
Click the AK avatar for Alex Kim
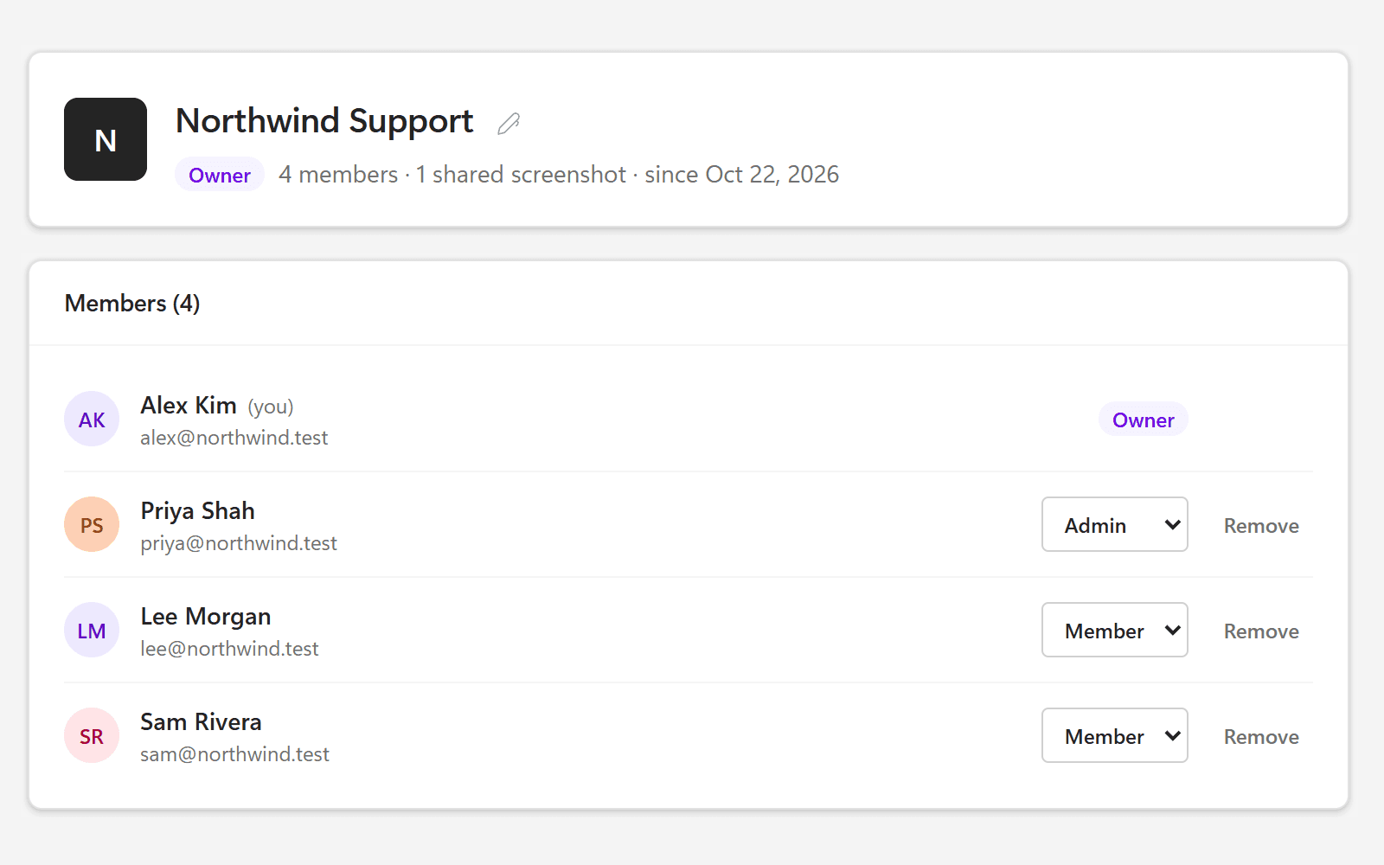(x=92, y=419)
